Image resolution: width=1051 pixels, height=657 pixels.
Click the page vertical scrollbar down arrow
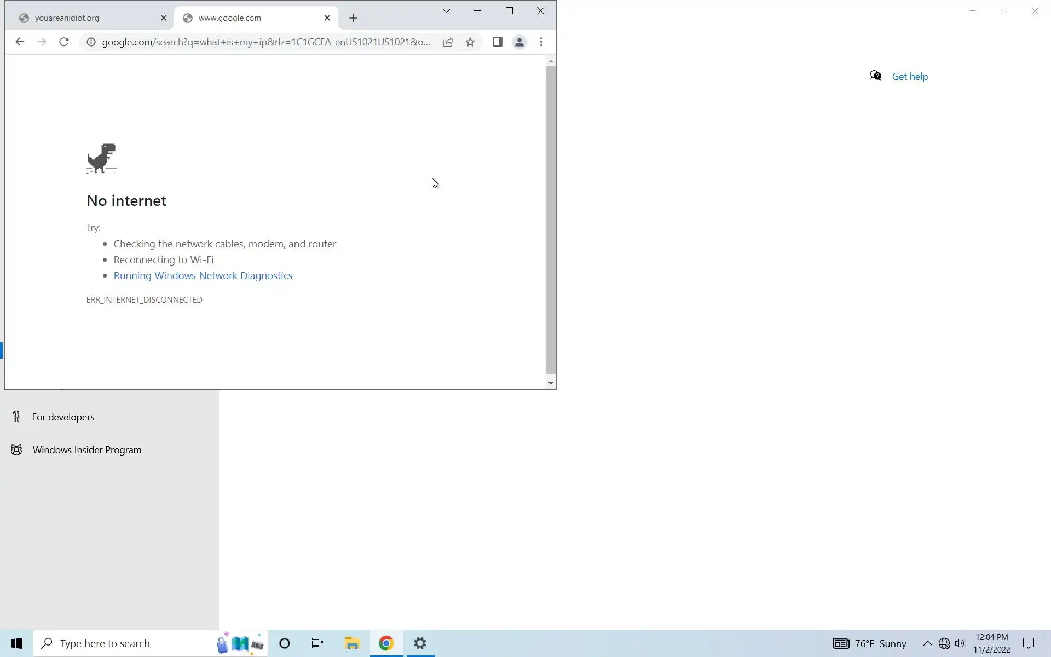[551, 383]
